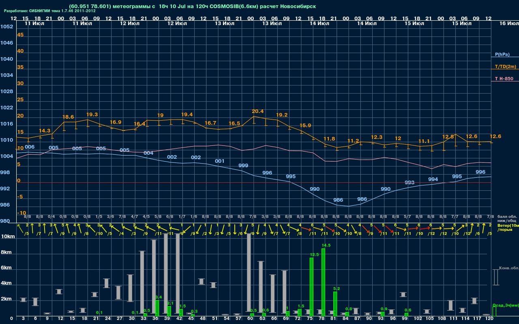Click the 0.8 precipitation value

(x=349, y=309)
